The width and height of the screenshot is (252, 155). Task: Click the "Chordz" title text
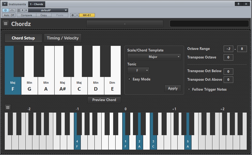point(21,24)
